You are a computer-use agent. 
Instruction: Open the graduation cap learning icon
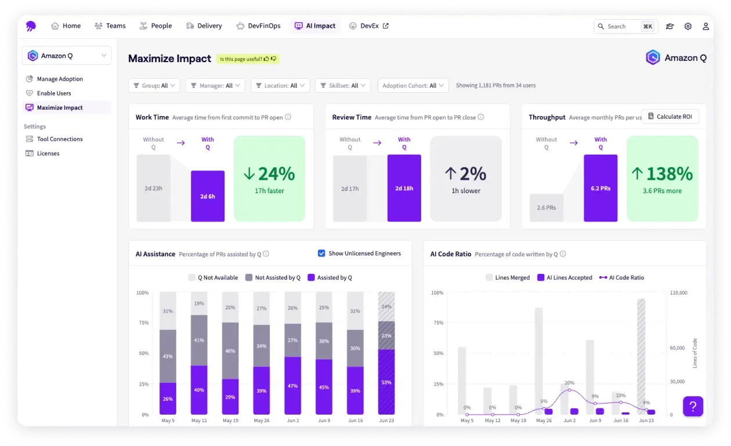pos(670,26)
